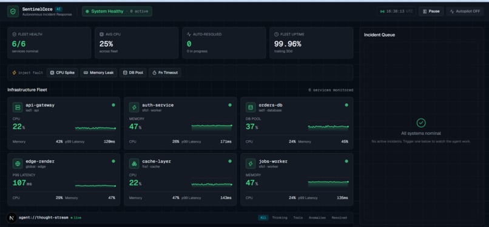Switch to the Thinking filter tab
Image resolution: width=489 pixels, height=227 pixels.
[280, 218]
